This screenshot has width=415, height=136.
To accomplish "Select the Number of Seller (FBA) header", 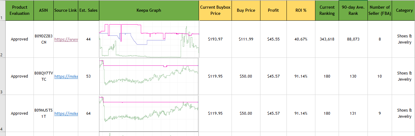I will (x=380, y=11).
